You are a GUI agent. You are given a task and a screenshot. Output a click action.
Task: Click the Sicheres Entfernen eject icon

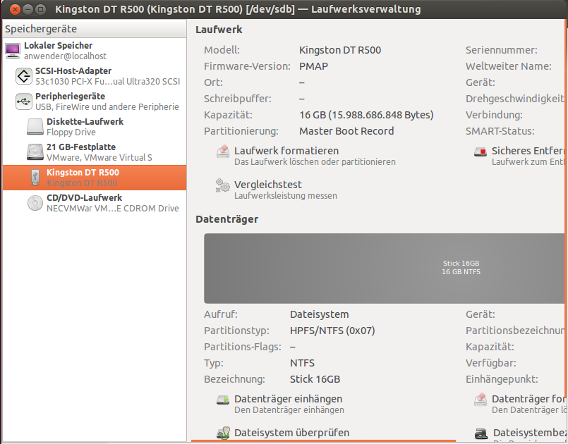coord(481,152)
